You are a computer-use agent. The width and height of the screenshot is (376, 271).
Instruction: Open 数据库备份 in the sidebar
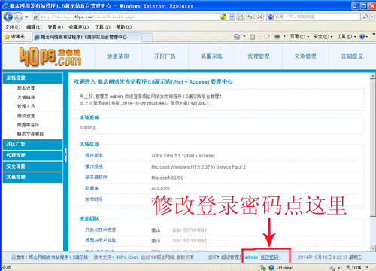pos(28,125)
